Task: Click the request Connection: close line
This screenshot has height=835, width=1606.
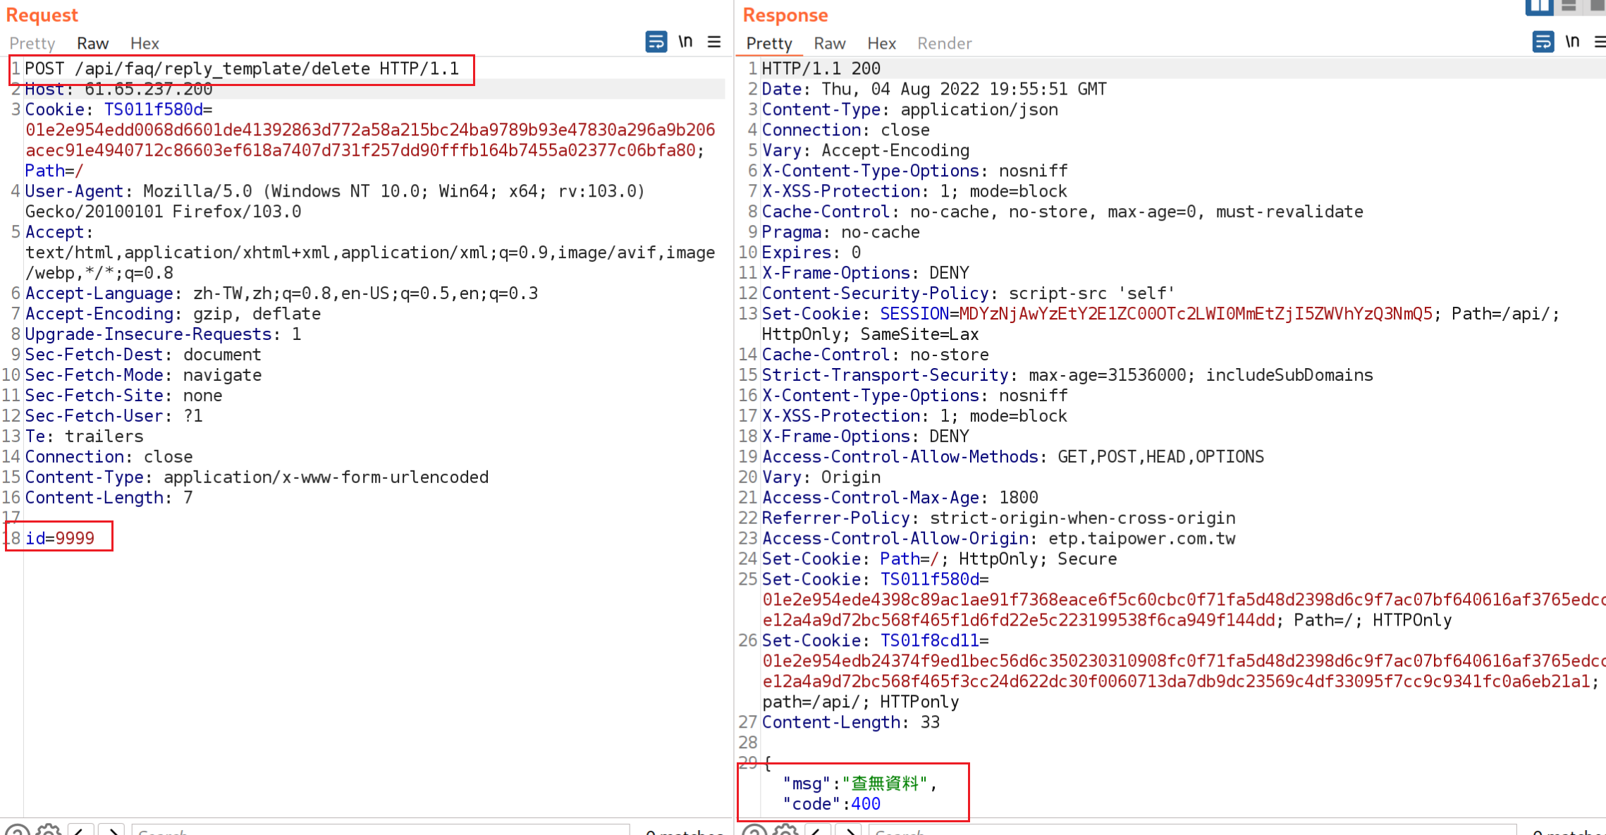Action: [x=109, y=457]
